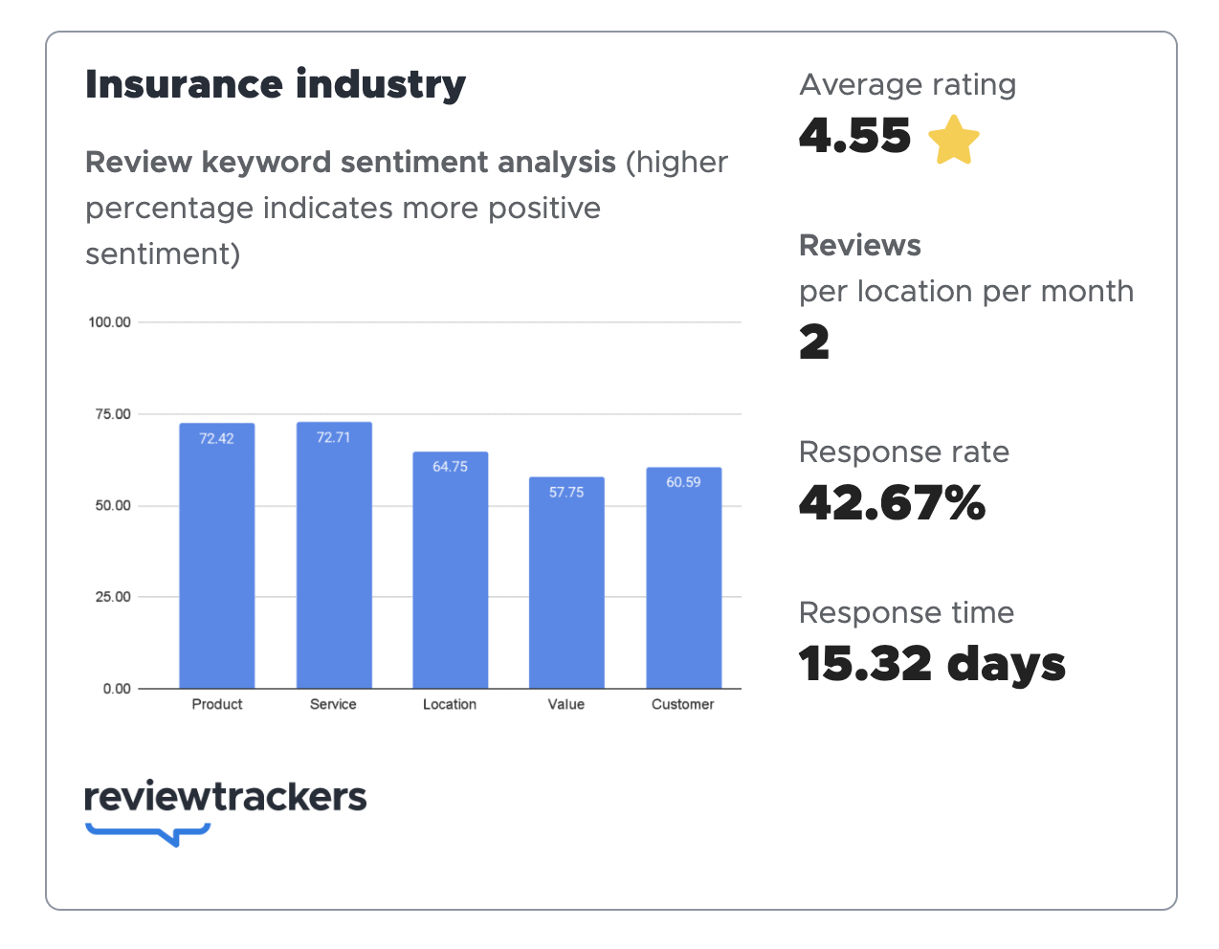
Task: Click the Insurance industry heading
Action: (276, 84)
